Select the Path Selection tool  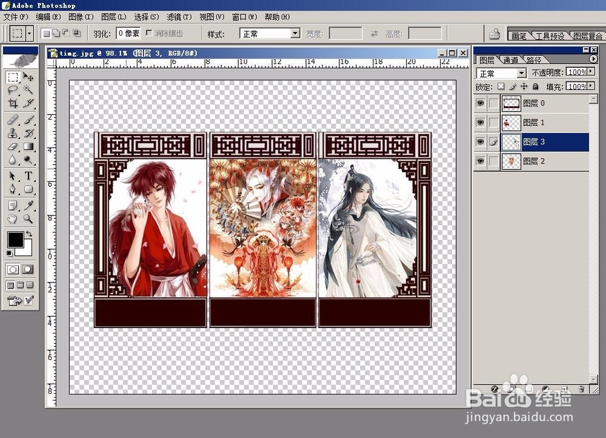[x=13, y=176]
